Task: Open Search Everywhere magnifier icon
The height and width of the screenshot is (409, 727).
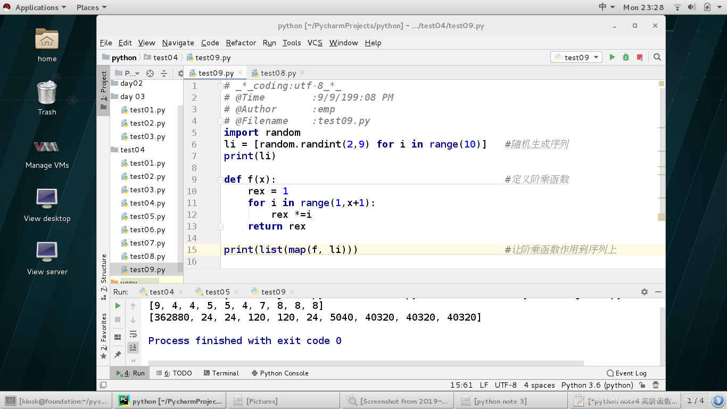Action: click(657, 57)
